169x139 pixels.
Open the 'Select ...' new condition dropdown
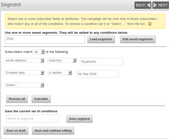coord(24,85)
